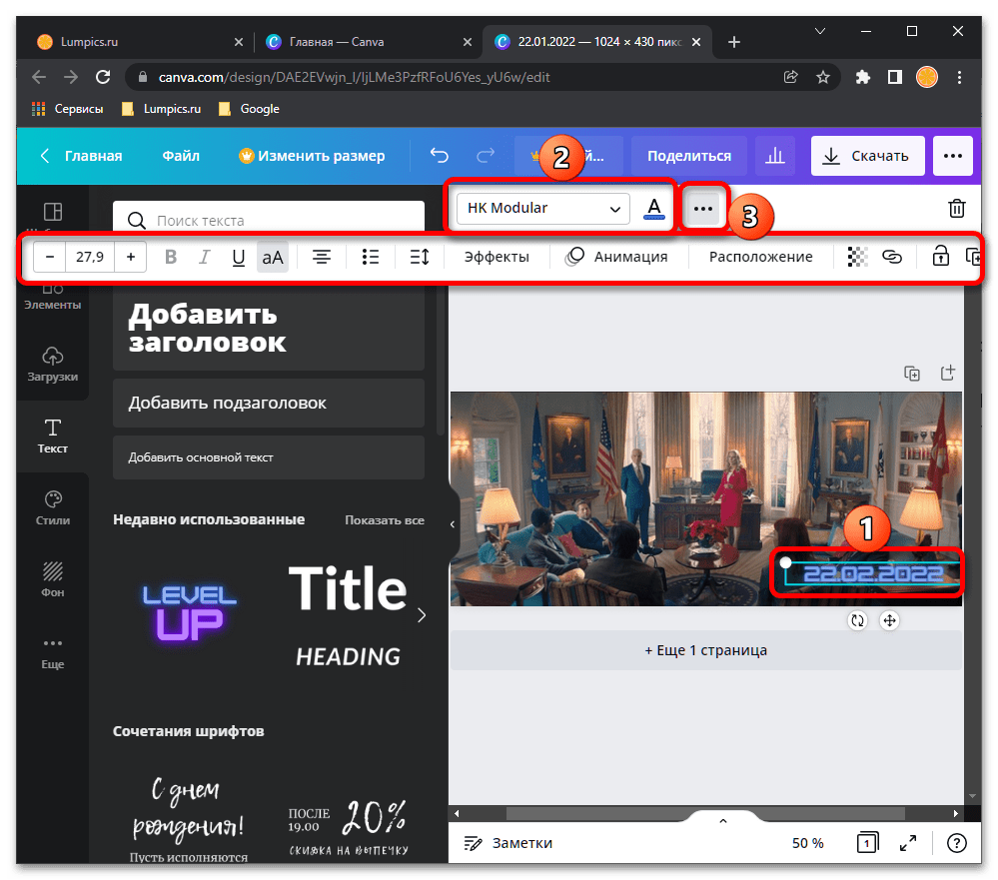
Task: Open the Стили styles sidebar tab
Action: (x=53, y=507)
